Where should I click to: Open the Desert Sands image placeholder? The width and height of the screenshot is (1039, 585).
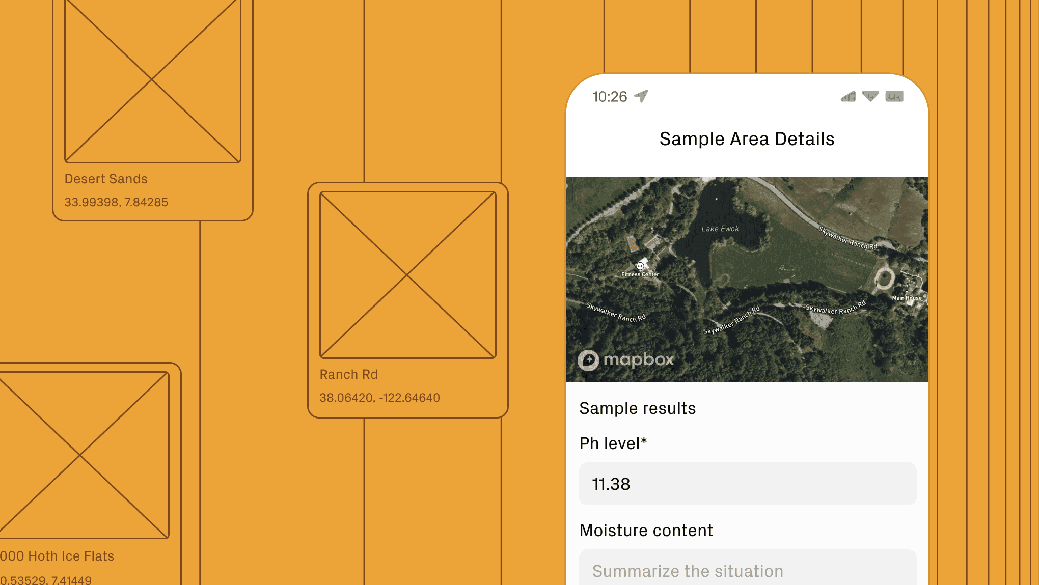pos(152,80)
